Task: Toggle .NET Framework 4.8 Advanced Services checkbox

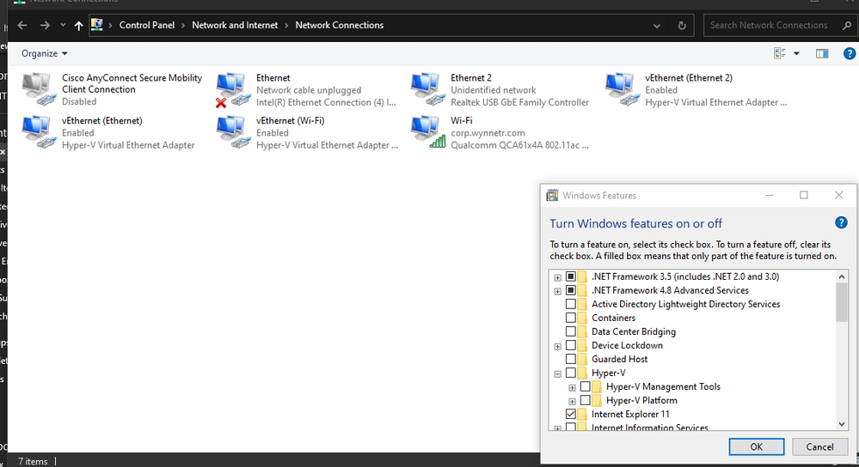Action: [x=570, y=290]
